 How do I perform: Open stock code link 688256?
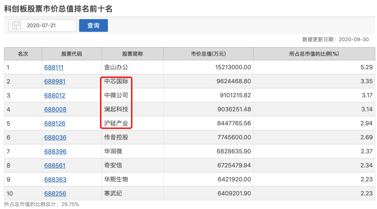click(55, 193)
